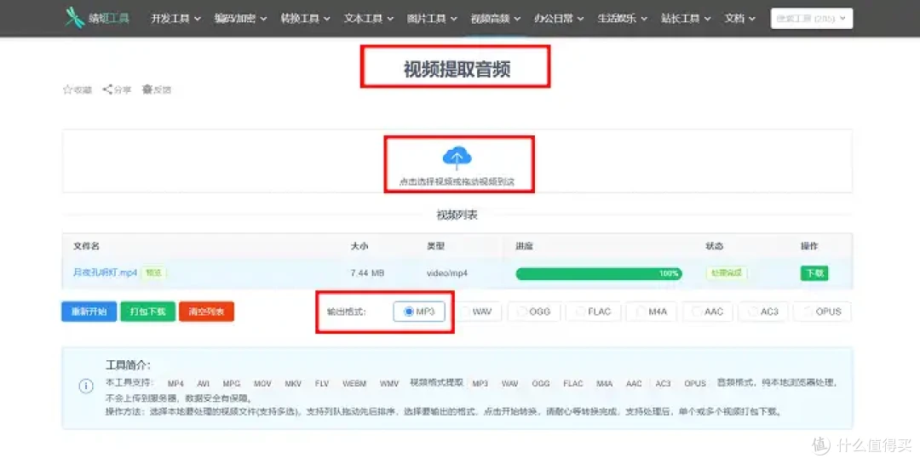
Task: Click the 进度 column header
Action: (x=524, y=246)
